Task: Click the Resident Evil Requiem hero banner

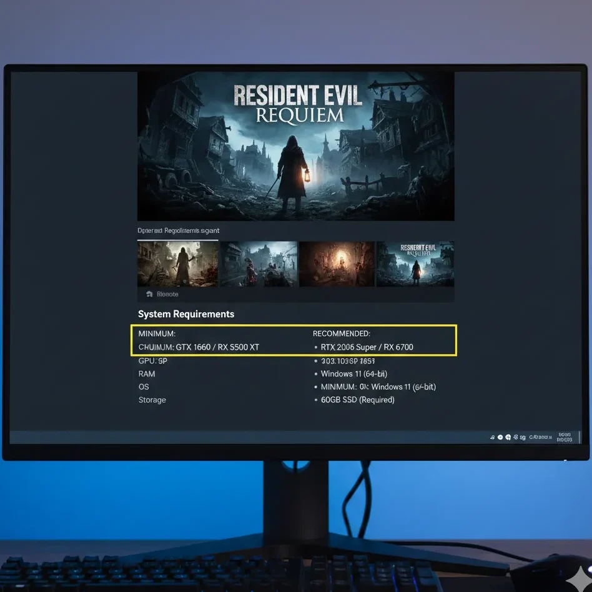Action: [x=295, y=146]
